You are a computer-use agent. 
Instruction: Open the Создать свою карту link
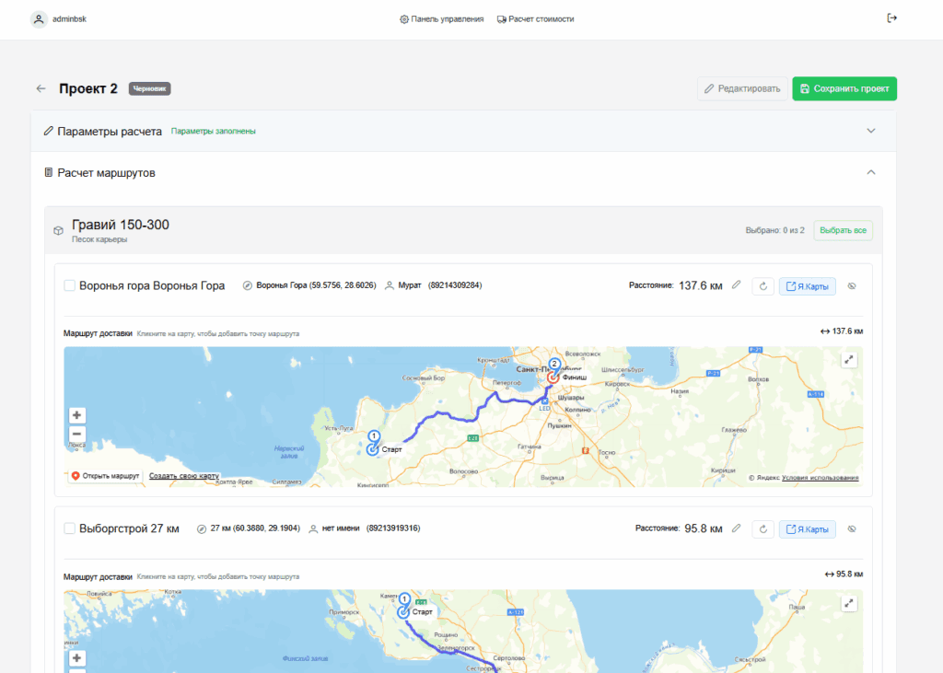(184, 476)
